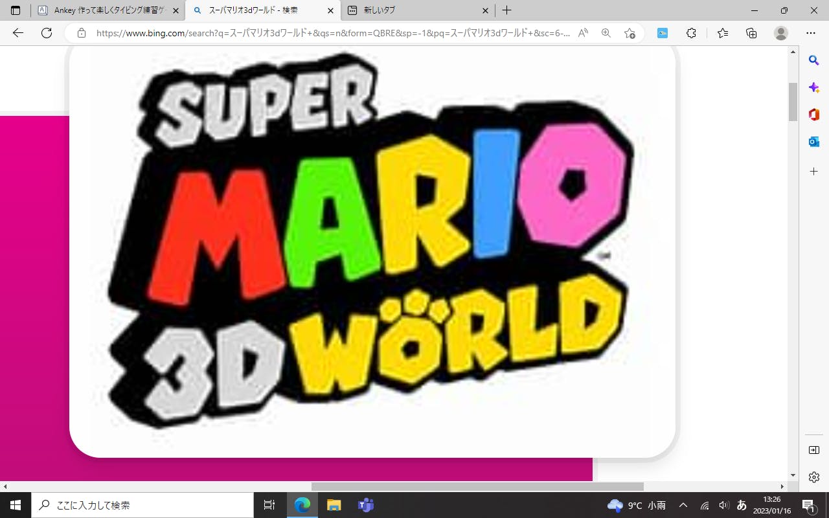The width and height of the screenshot is (829, 518).
Task: Open the Settings and more ellipsis menu
Action: pyautogui.click(x=811, y=33)
